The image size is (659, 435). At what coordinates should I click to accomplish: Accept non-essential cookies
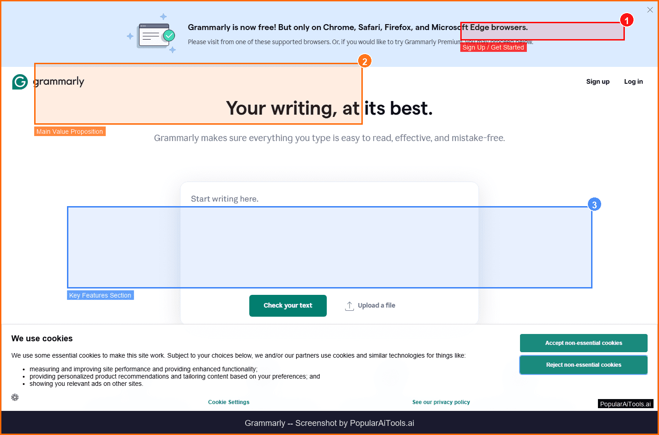583,343
